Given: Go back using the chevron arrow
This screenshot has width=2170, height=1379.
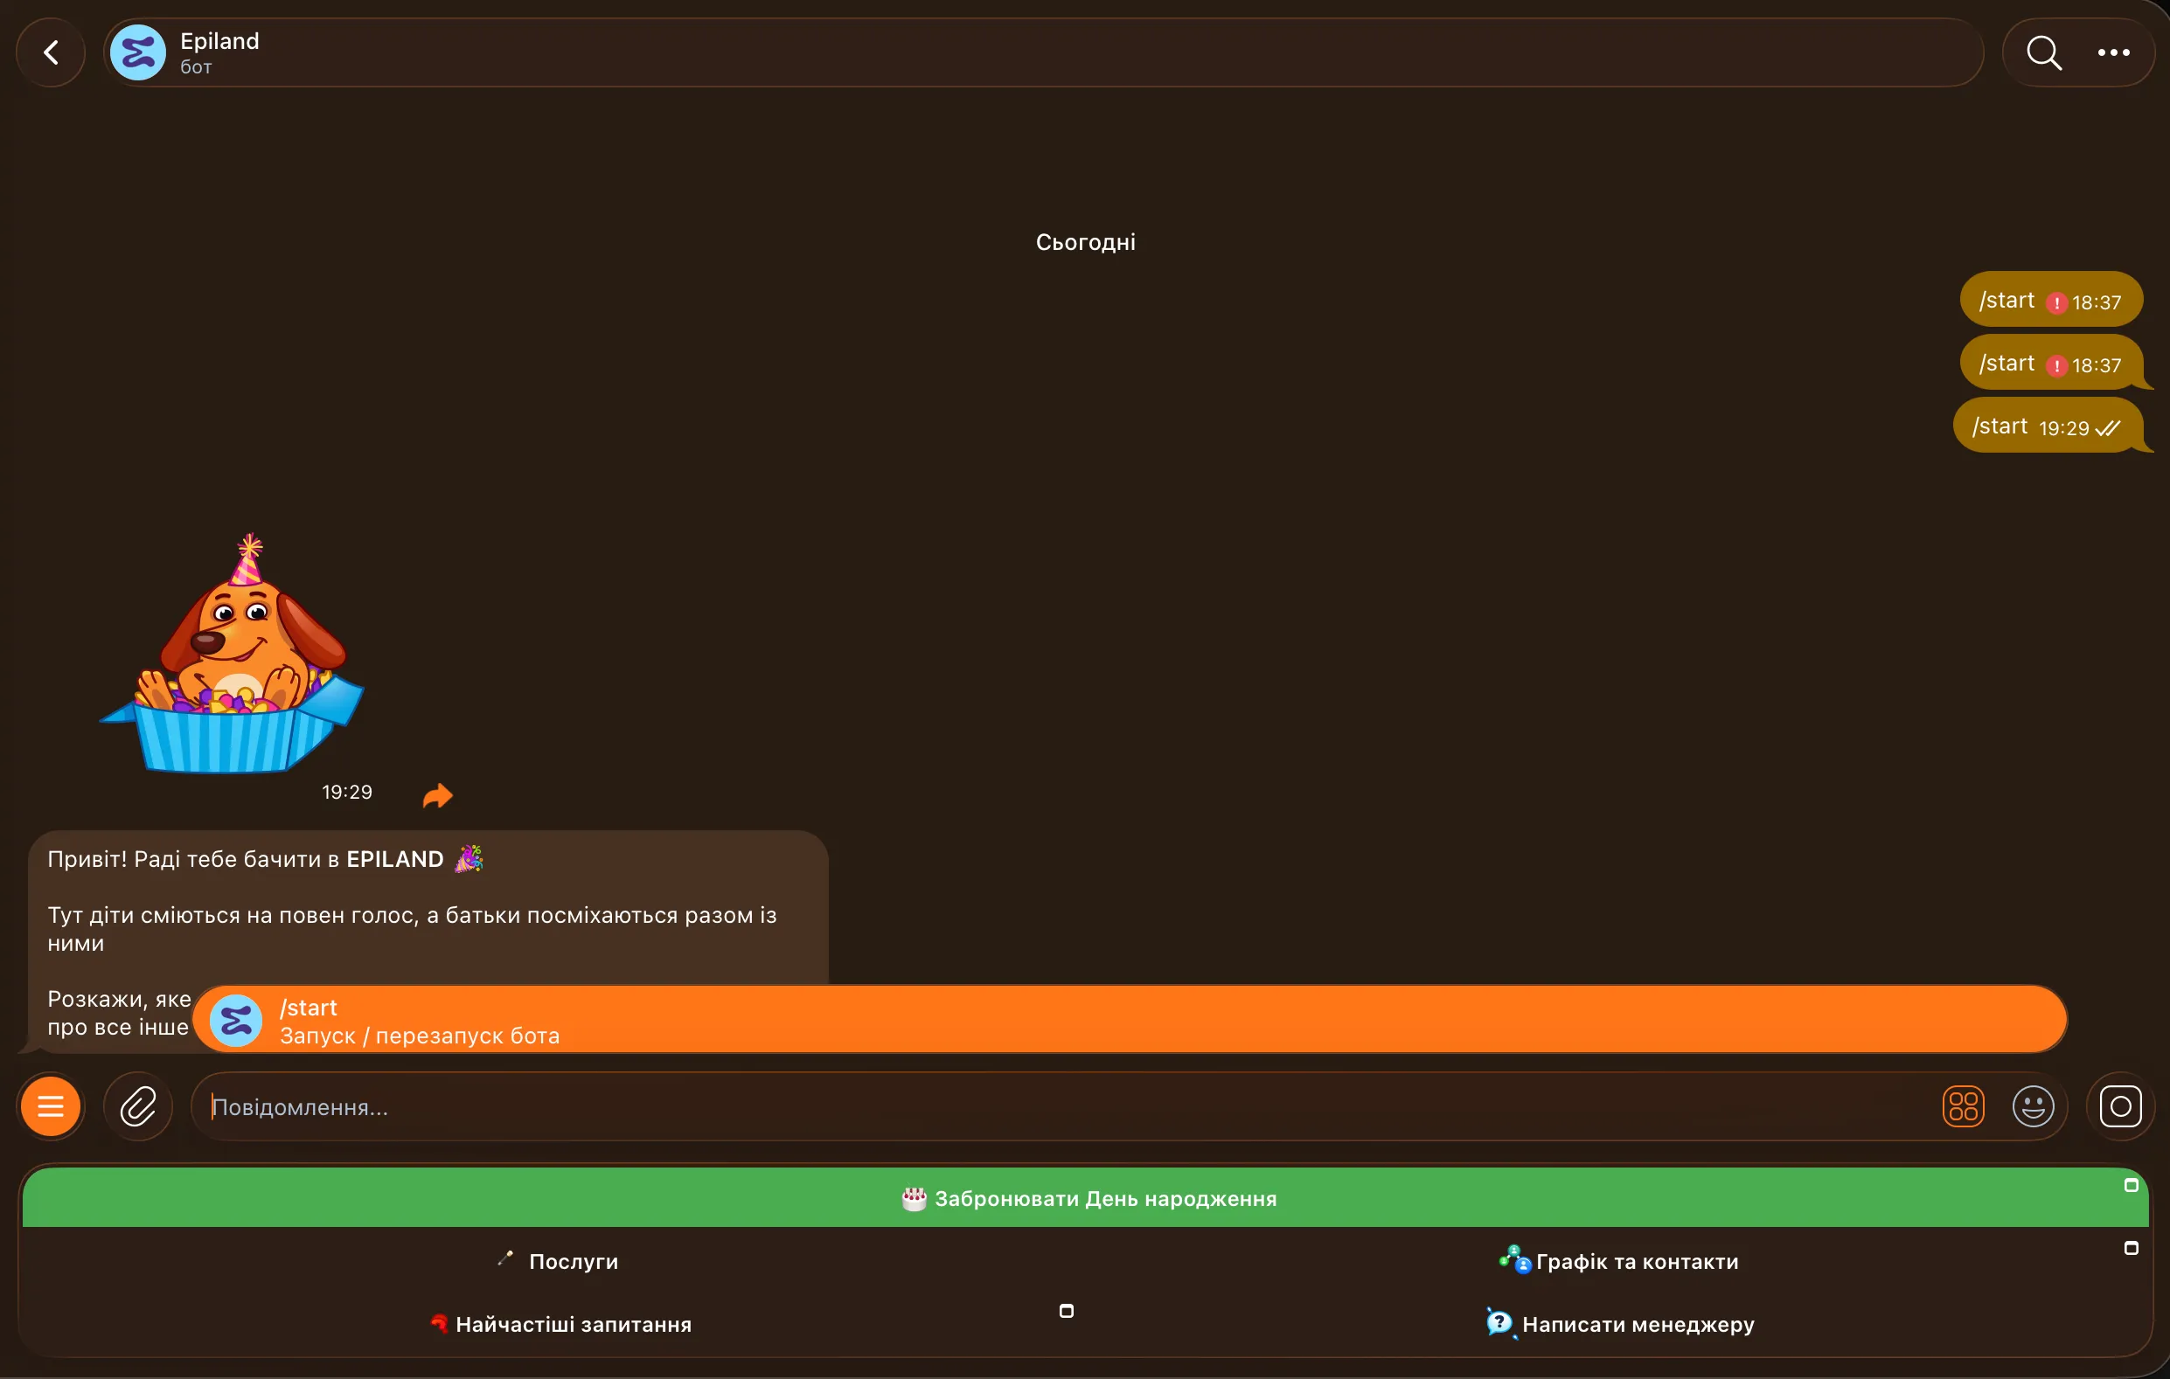Looking at the screenshot, I should click(x=52, y=52).
